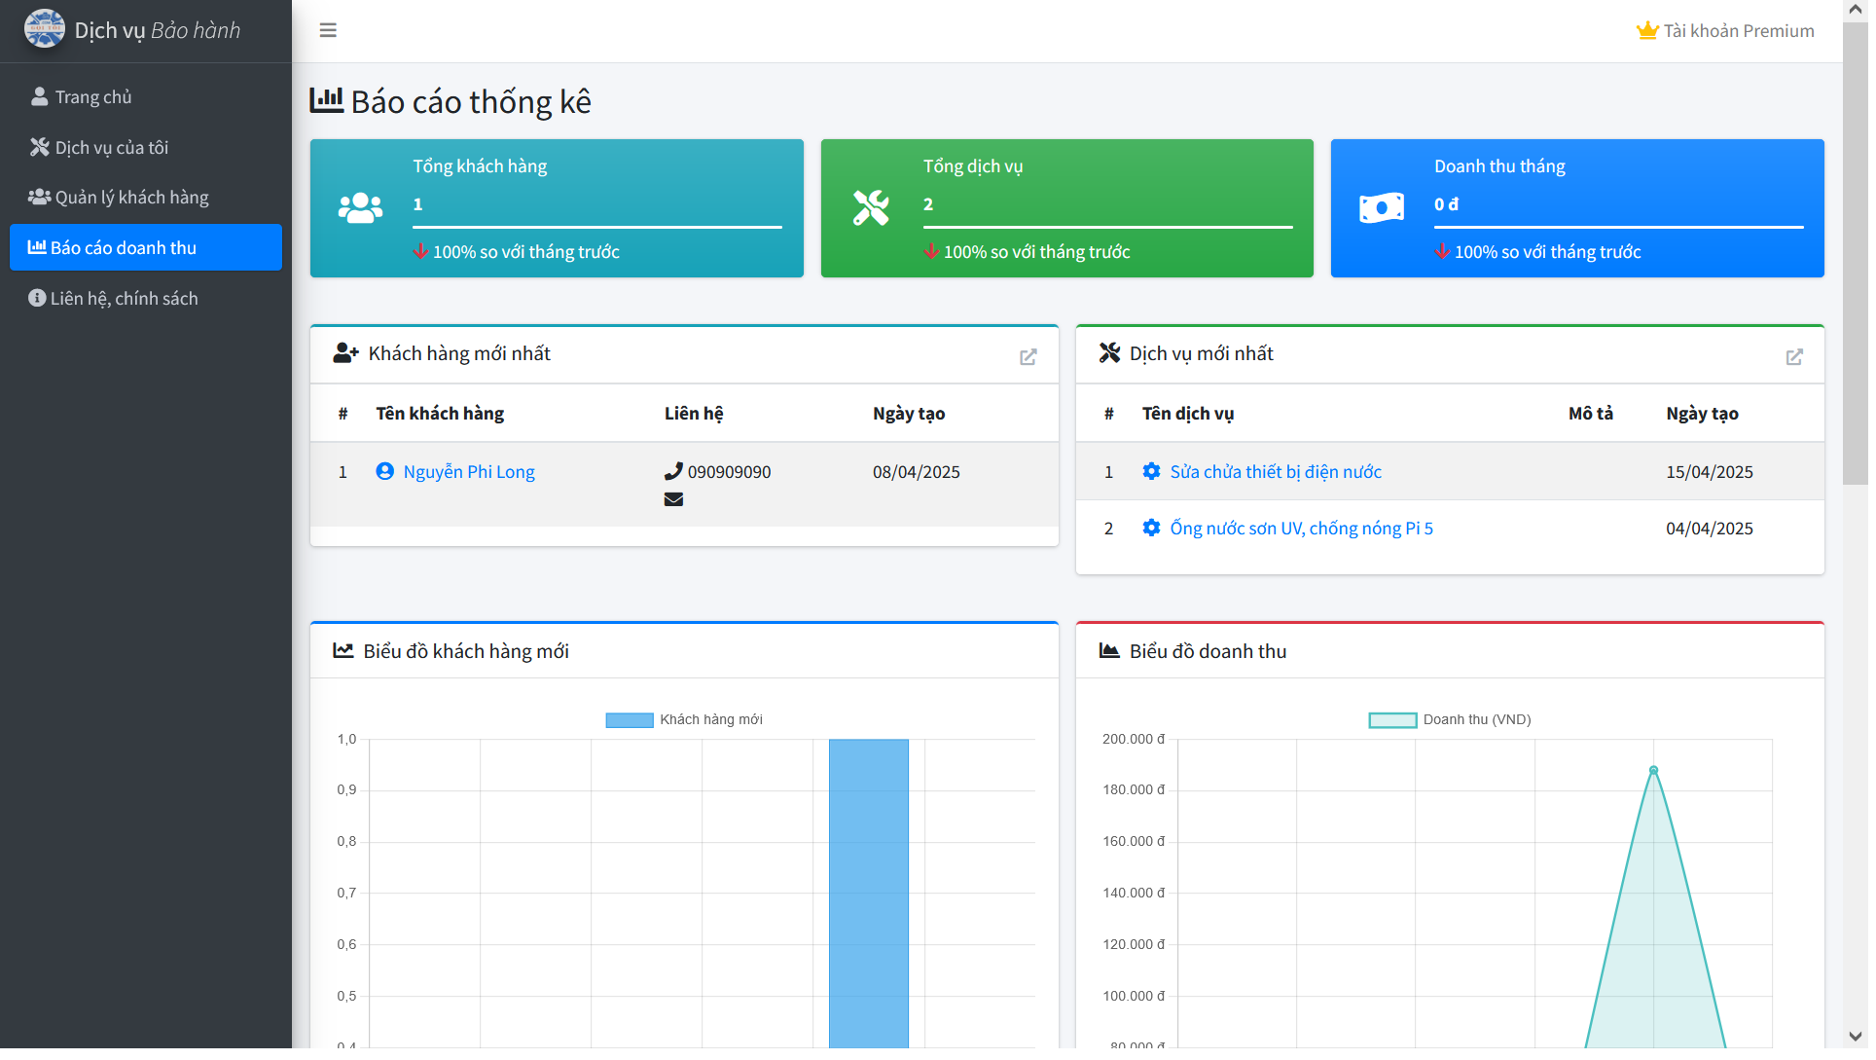Click the gear icon beside Sửa chữa thiết bị điện nước
Viewport: 1876px width, 1060px height.
[x=1151, y=472]
